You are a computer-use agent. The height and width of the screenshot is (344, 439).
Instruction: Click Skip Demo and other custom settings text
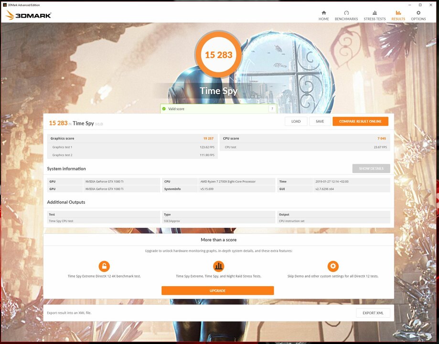coord(333,276)
